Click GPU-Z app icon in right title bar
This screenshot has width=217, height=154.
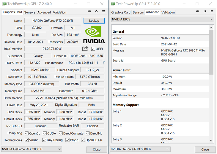113,4
